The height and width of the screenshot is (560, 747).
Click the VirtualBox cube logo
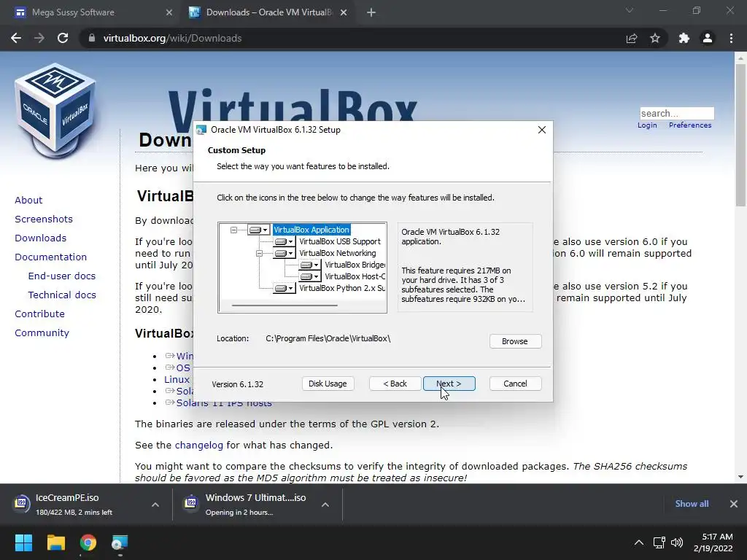click(x=55, y=111)
